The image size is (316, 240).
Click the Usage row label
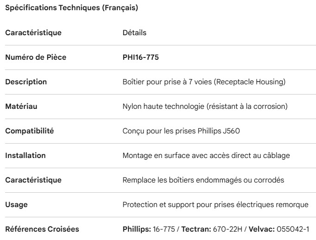pos(16,204)
